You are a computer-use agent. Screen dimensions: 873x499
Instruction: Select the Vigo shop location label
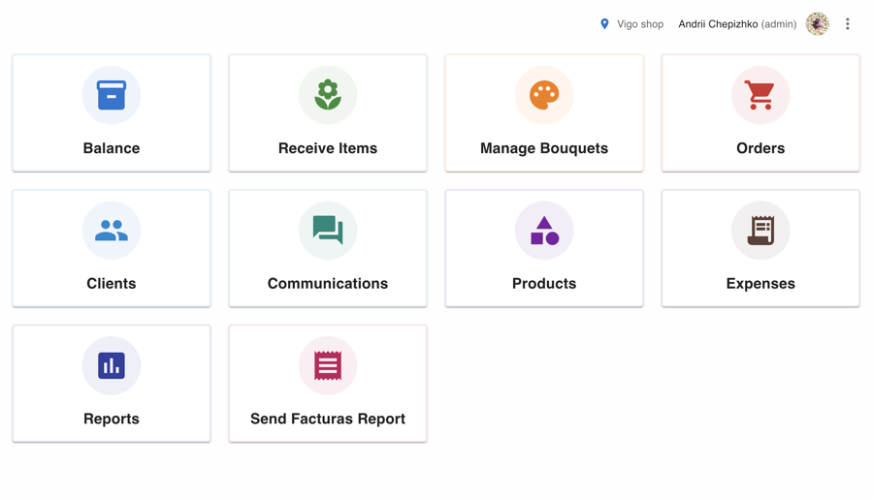640,24
